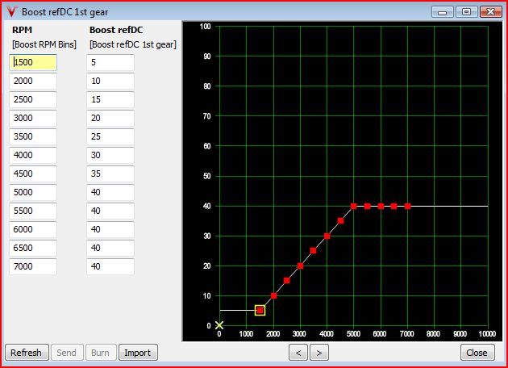Select the 2500 RPM input field
508x368 pixels.
(x=33, y=99)
